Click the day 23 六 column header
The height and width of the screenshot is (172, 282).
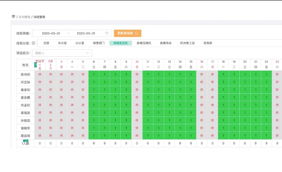point(277,65)
